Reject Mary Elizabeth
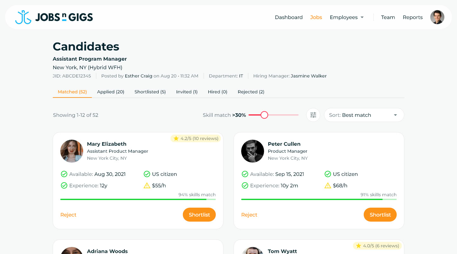This screenshot has height=254, width=457. [x=68, y=215]
